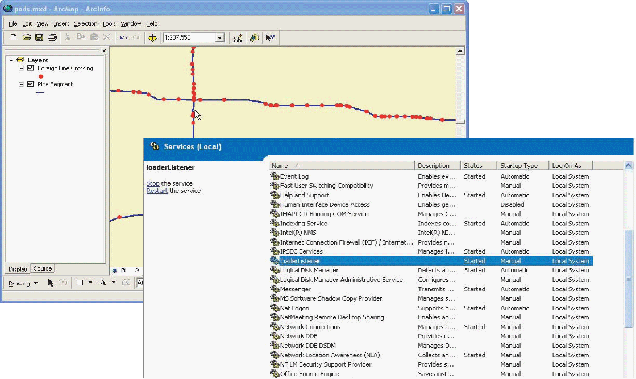Click the Refresh map icon below the map
The height and width of the screenshot is (379, 636).
[136, 271]
